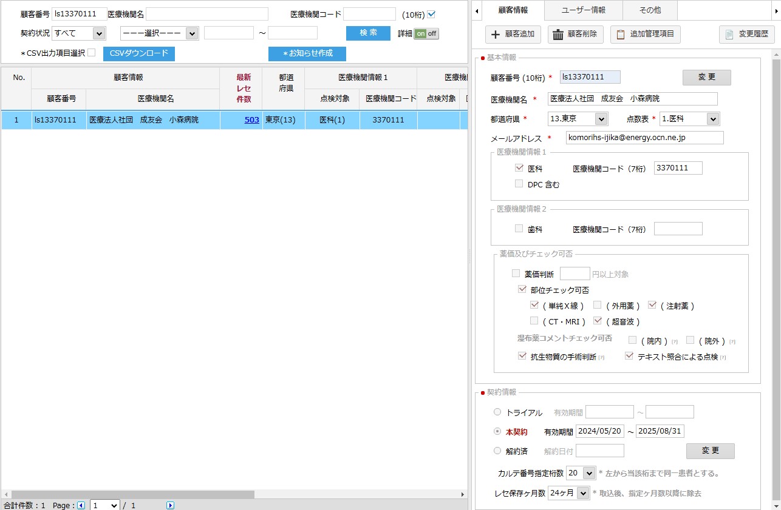Image resolution: width=781 pixels, height=510 pixels.
Task: Click table cell ls13370111
Action: click(58, 120)
